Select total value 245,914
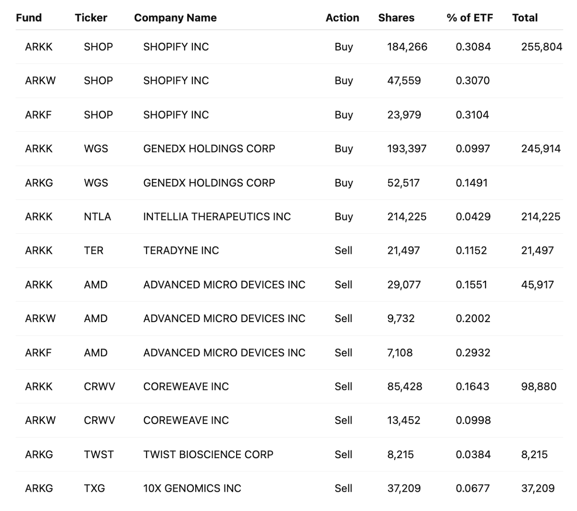The width and height of the screenshot is (577, 511). click(541, 149)
